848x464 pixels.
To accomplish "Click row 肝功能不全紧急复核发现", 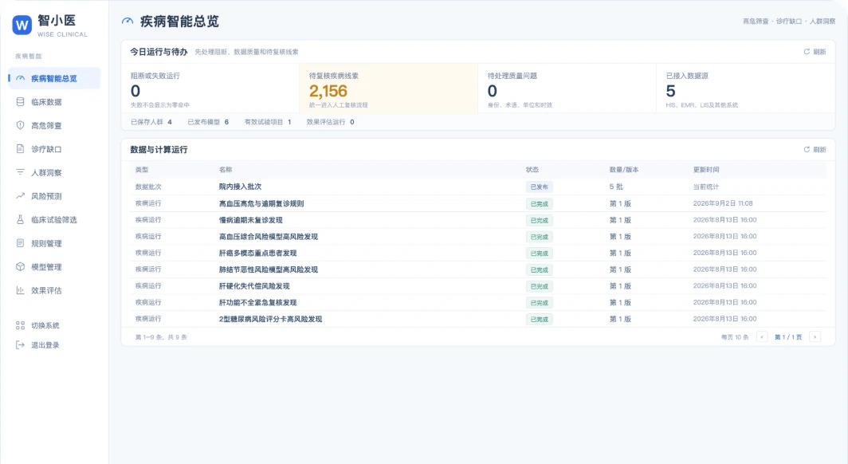I will tap(478, 302).
